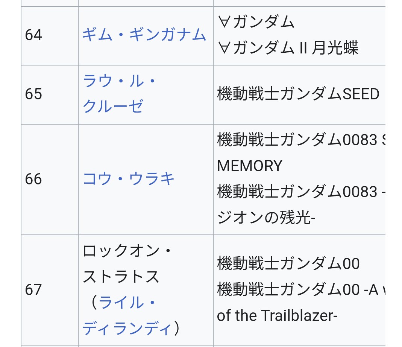Select the 機動戦士ガンダムSEED title text
This screenshot has width=402, height=347.
click(298, 94)
